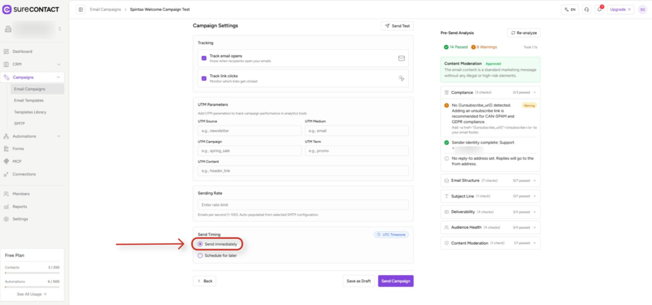Click the Reports sidebar icon
This screenshot has width=652, height=305.
[x=7, y=207]
